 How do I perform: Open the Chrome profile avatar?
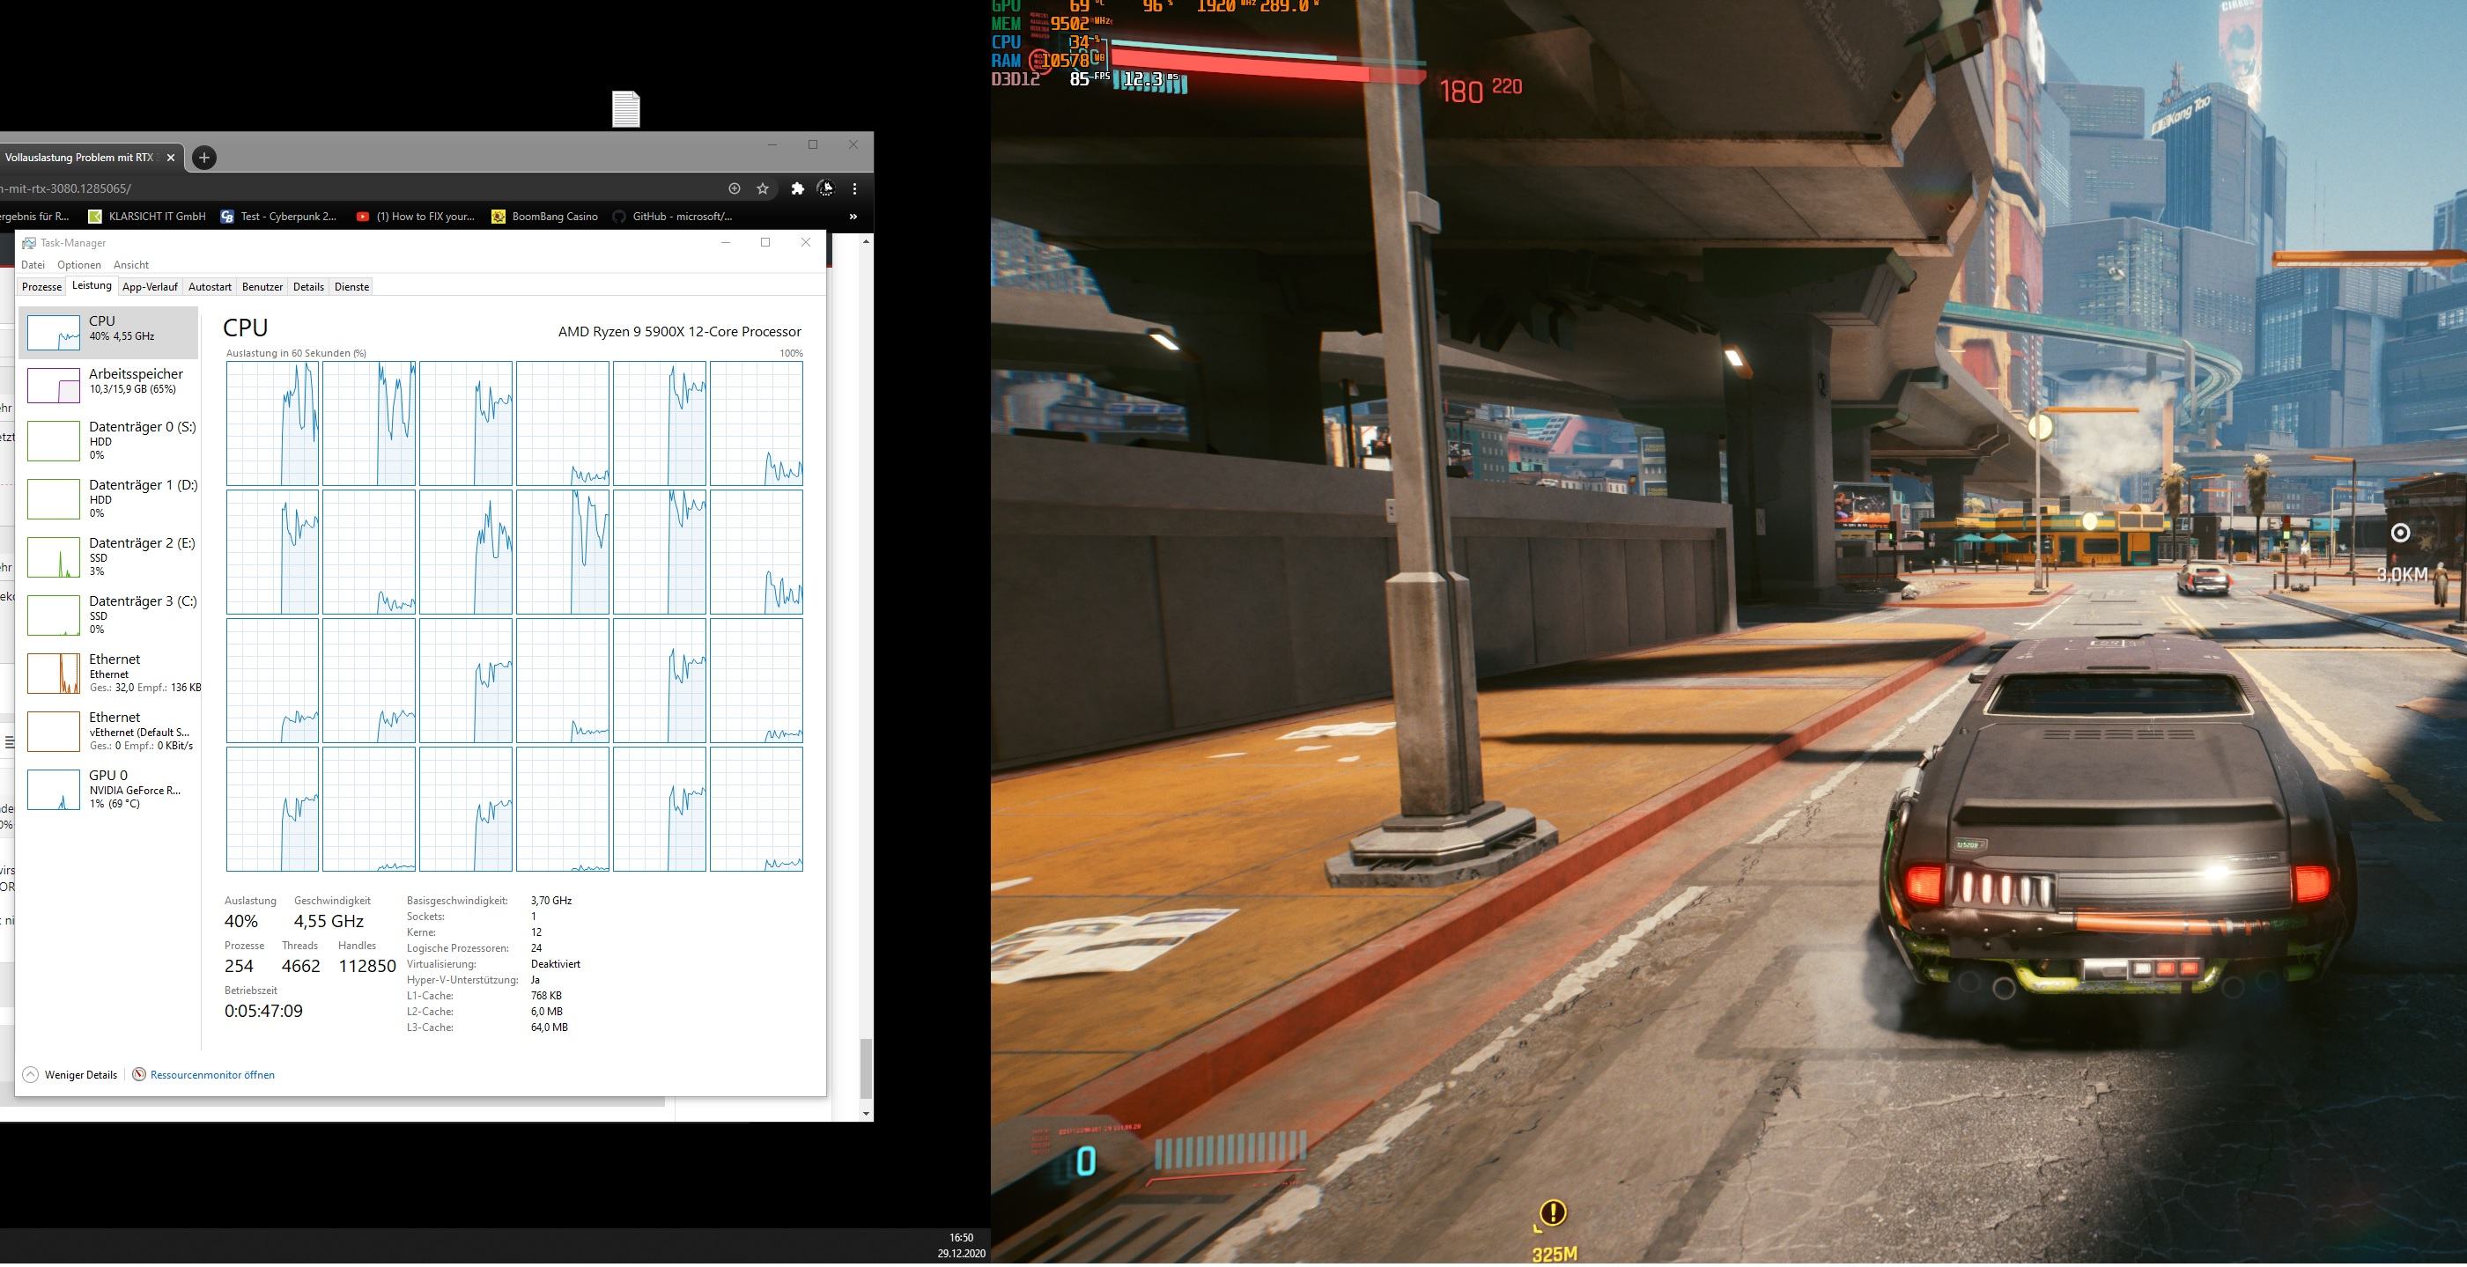pyautogui.click(x=825, y=188)
